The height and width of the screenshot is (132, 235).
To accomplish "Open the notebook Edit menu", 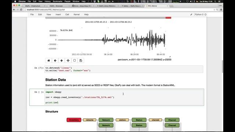I will (x=40, y=15).
